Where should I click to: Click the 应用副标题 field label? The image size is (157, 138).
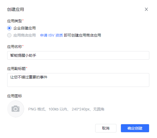pos(16,69)
